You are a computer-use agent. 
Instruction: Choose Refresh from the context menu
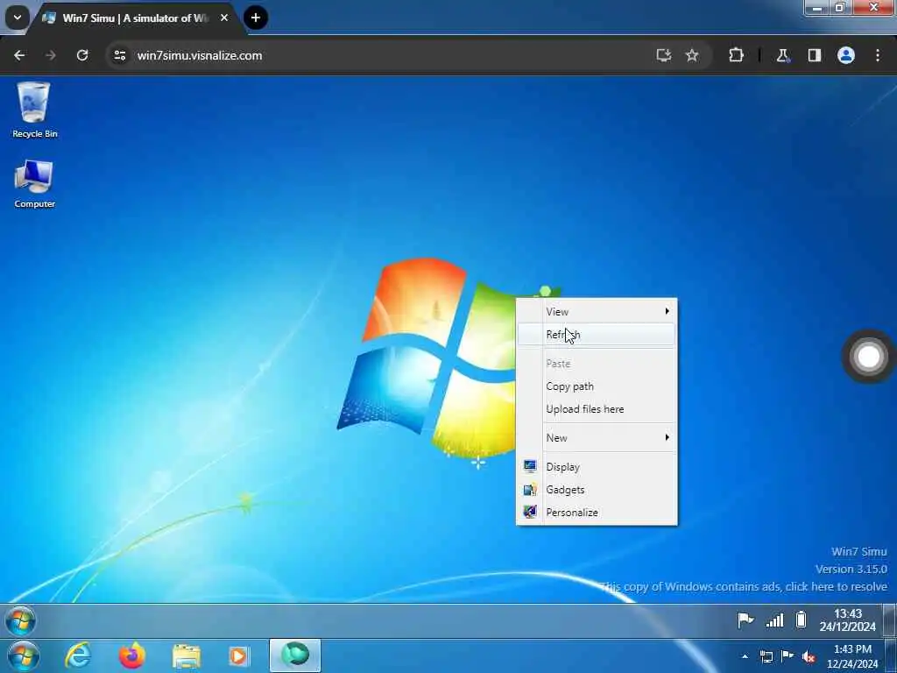coord(597,335)
